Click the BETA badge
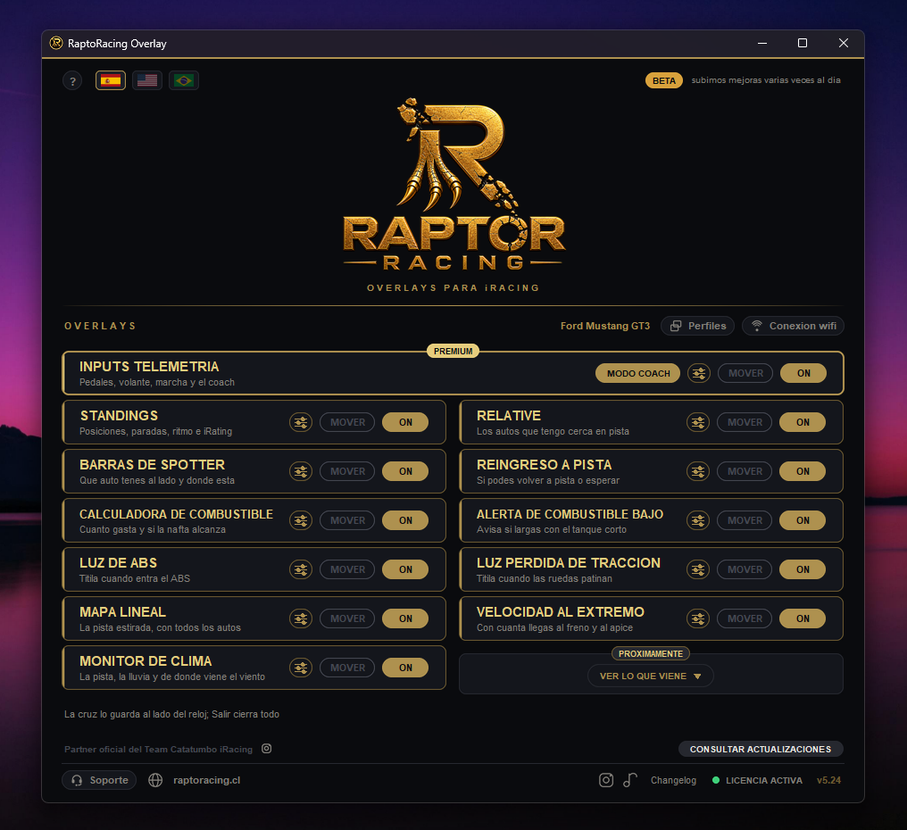Screen dimensions: 907x830 click(664, 80)
